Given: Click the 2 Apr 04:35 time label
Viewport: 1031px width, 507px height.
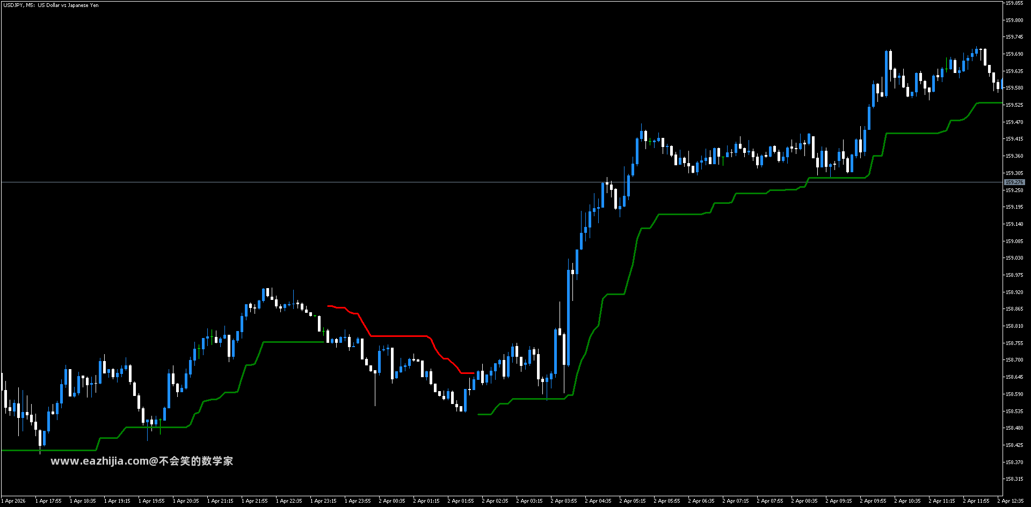Looking at the screenshot, I should pos(598,501).
